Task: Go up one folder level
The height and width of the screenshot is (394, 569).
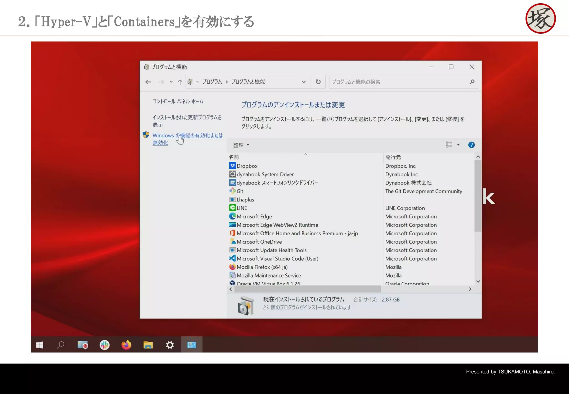Action: [x=180, y=82]
